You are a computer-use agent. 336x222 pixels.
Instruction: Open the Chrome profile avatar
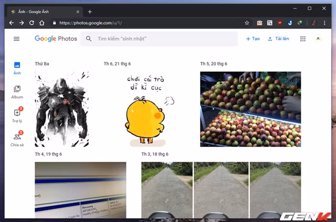point(314,23)
